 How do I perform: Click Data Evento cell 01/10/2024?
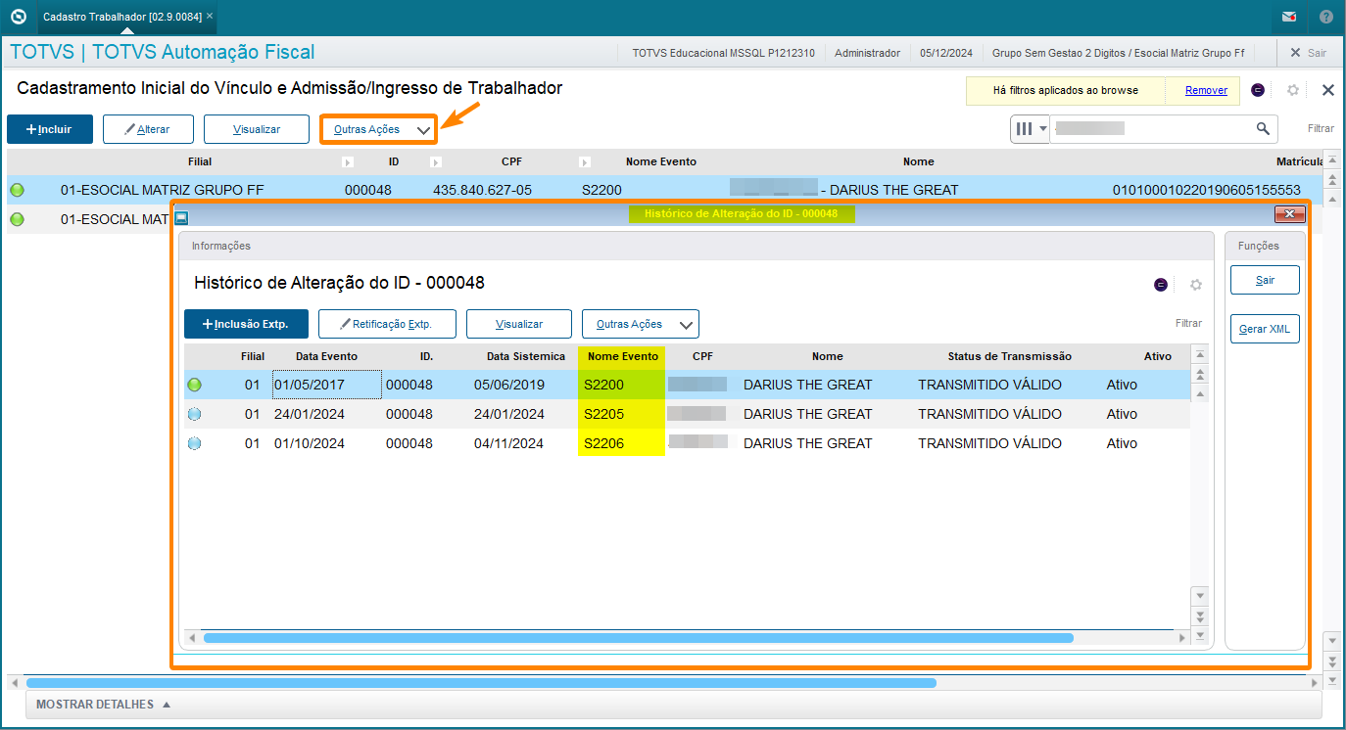pos(310,443)
